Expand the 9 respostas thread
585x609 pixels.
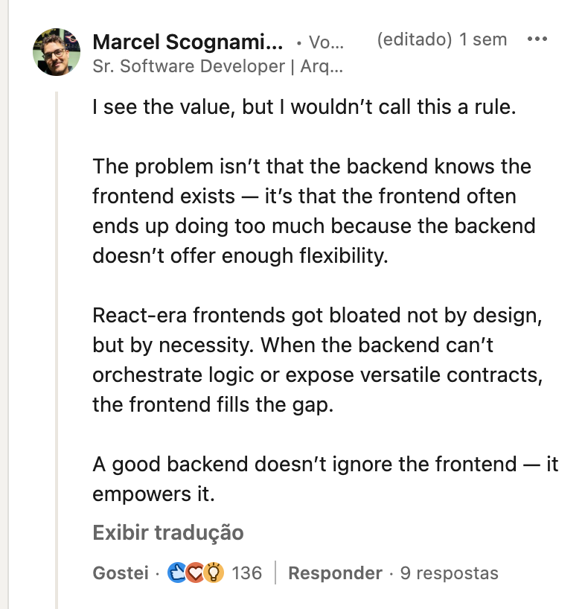coord(449,573)
